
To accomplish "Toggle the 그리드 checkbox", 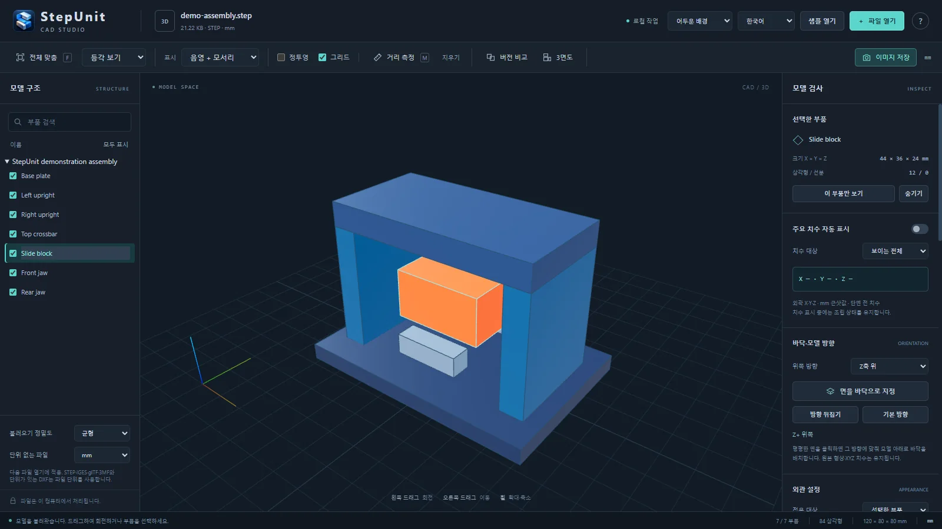I will [322, 57].
